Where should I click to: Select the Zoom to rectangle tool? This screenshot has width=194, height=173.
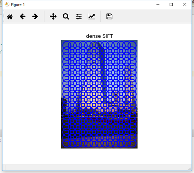[x=66, y=16]
